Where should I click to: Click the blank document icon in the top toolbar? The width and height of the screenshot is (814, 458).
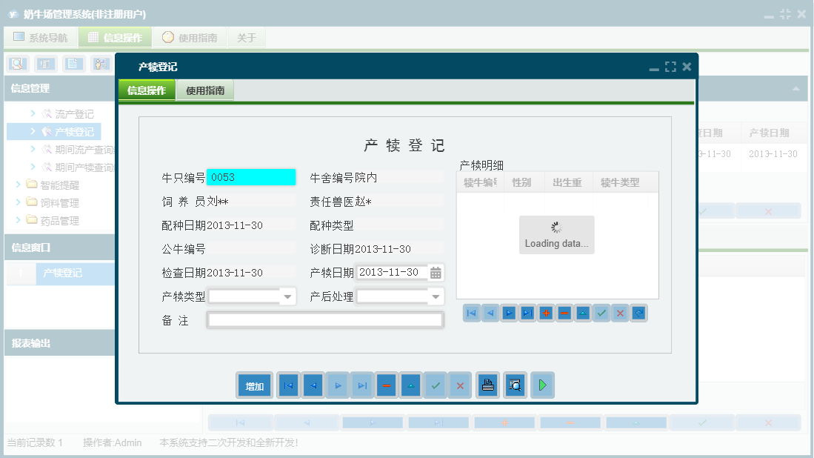74,63
